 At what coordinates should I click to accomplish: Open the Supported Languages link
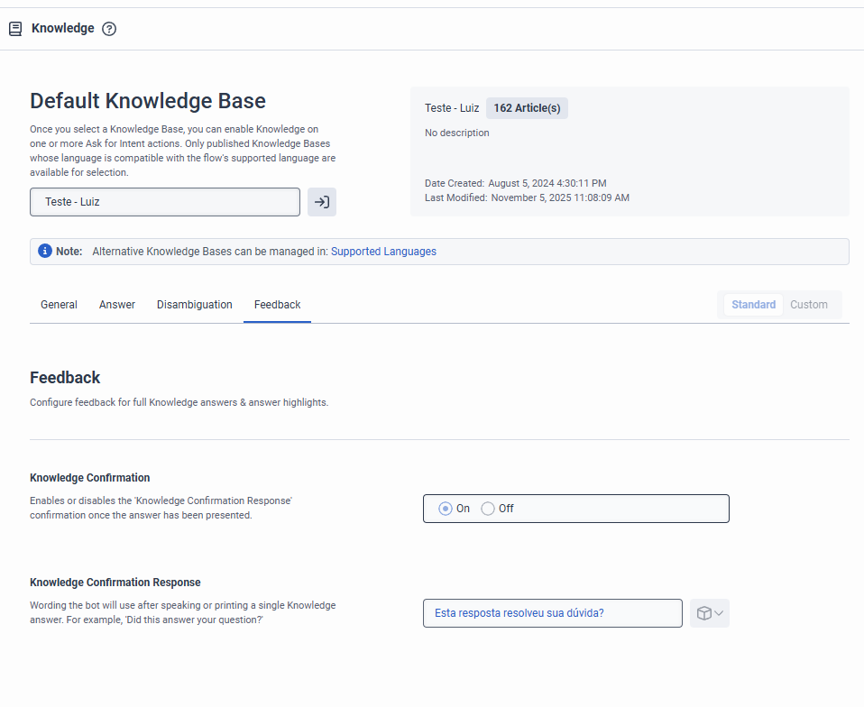[x=383, y=252]
